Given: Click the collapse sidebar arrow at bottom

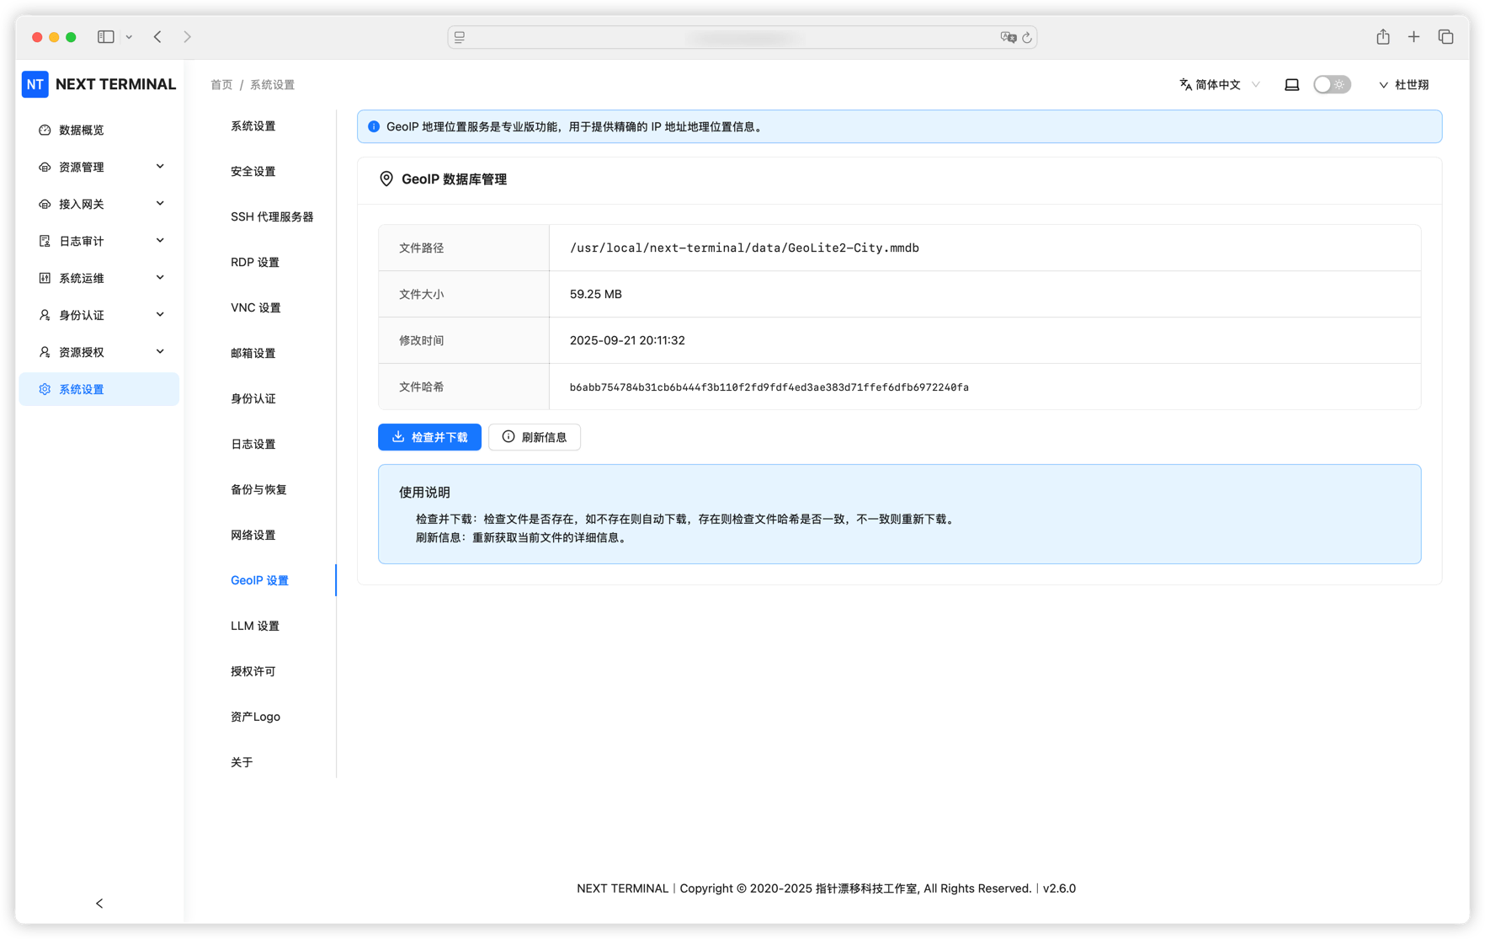Looking at the screenshot, I should pyautogui.click(x=99, y=903).
